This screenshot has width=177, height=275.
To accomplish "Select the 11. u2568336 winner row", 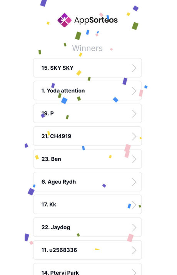I will point(87,250).
